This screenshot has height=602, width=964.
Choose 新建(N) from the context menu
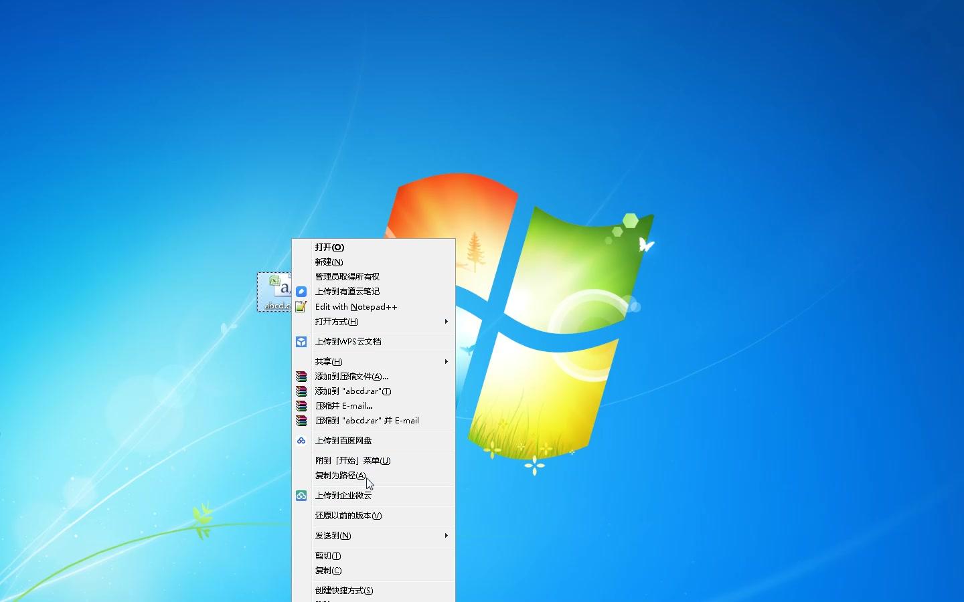click(374, 262)
